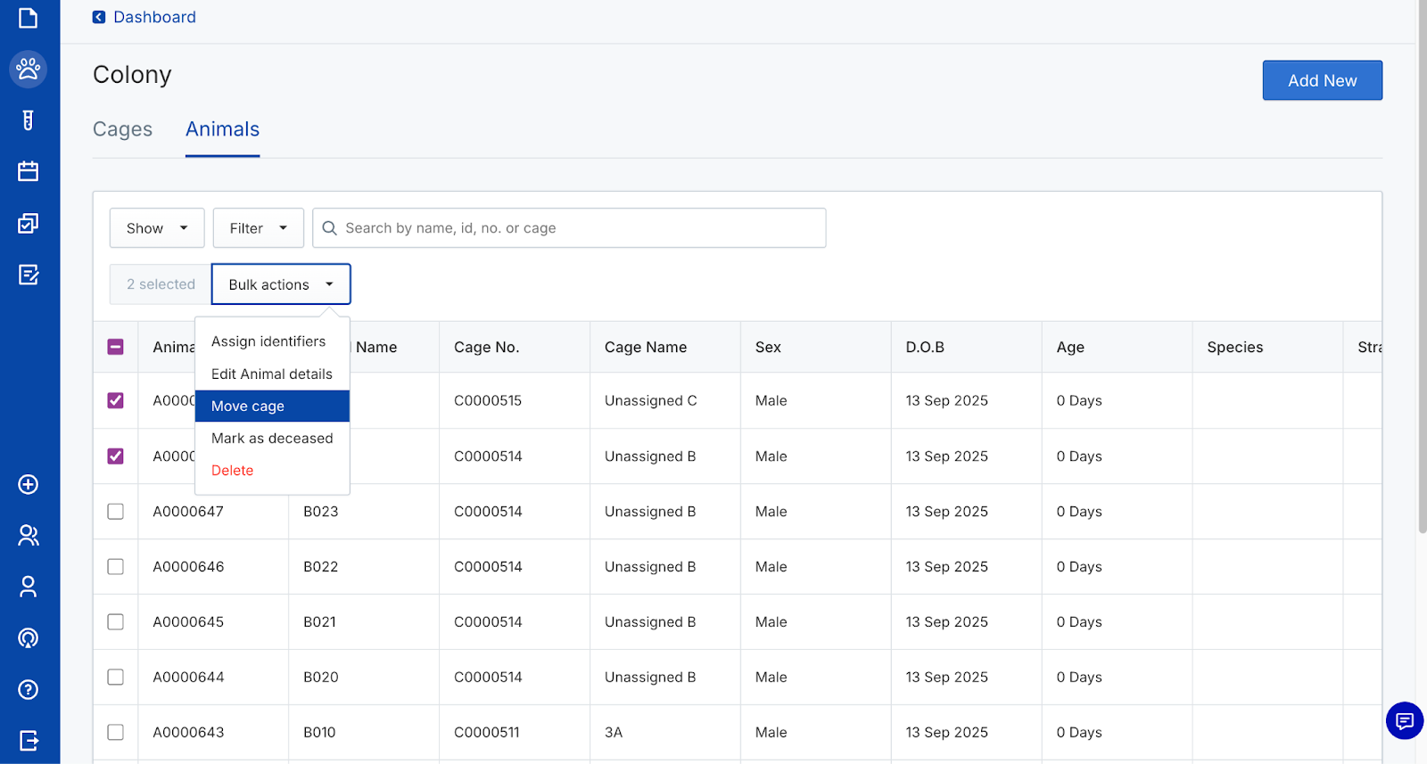Open the help question mark icon
This screenshot has height=764, width=1427.
pos(29,689)
